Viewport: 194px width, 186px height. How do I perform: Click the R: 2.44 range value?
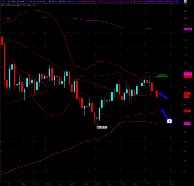pos(68,2)
